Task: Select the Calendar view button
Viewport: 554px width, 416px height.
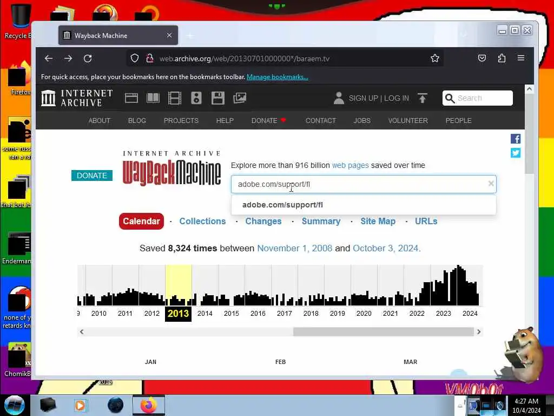Action: point(141,221)
